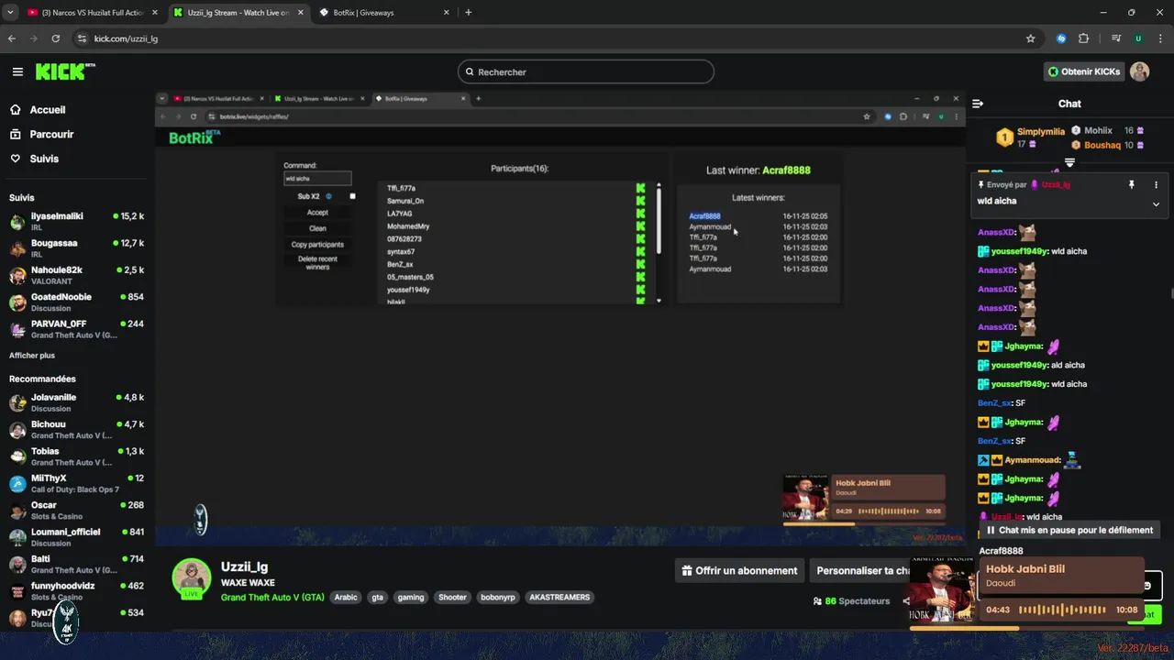Image resolution: width=1174 pixels, height=660 pixels.
Task: Open site info icon in the address bar
Action: click(82, 38)
